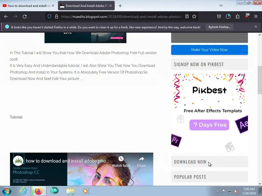Image resolution: width=262 pixels, height=196 pixels.
Task: Click the Premiere Pr icon in ad
Action: click(x=176, y=141)
